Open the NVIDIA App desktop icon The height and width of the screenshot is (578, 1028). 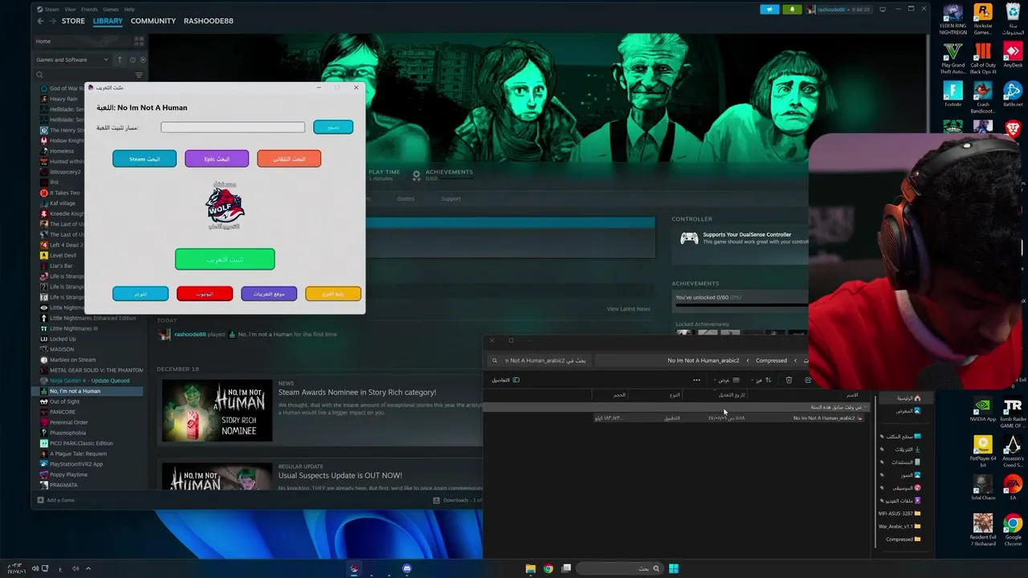(x=983, y=409)
